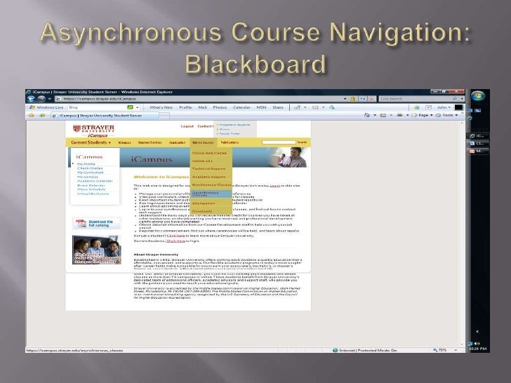This screenshot has width=511, height=383.
Task: Open the dropdown next to Bing search button
Action: [x=137, y=107]
